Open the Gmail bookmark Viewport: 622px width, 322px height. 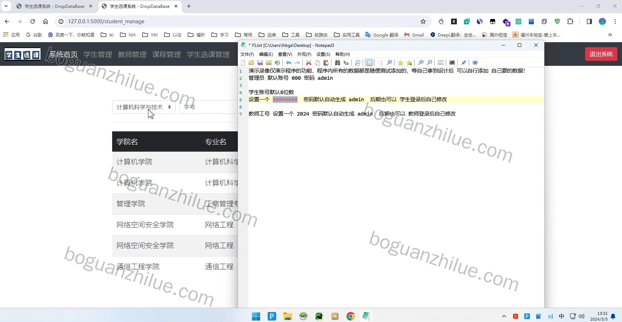[414, 35]
